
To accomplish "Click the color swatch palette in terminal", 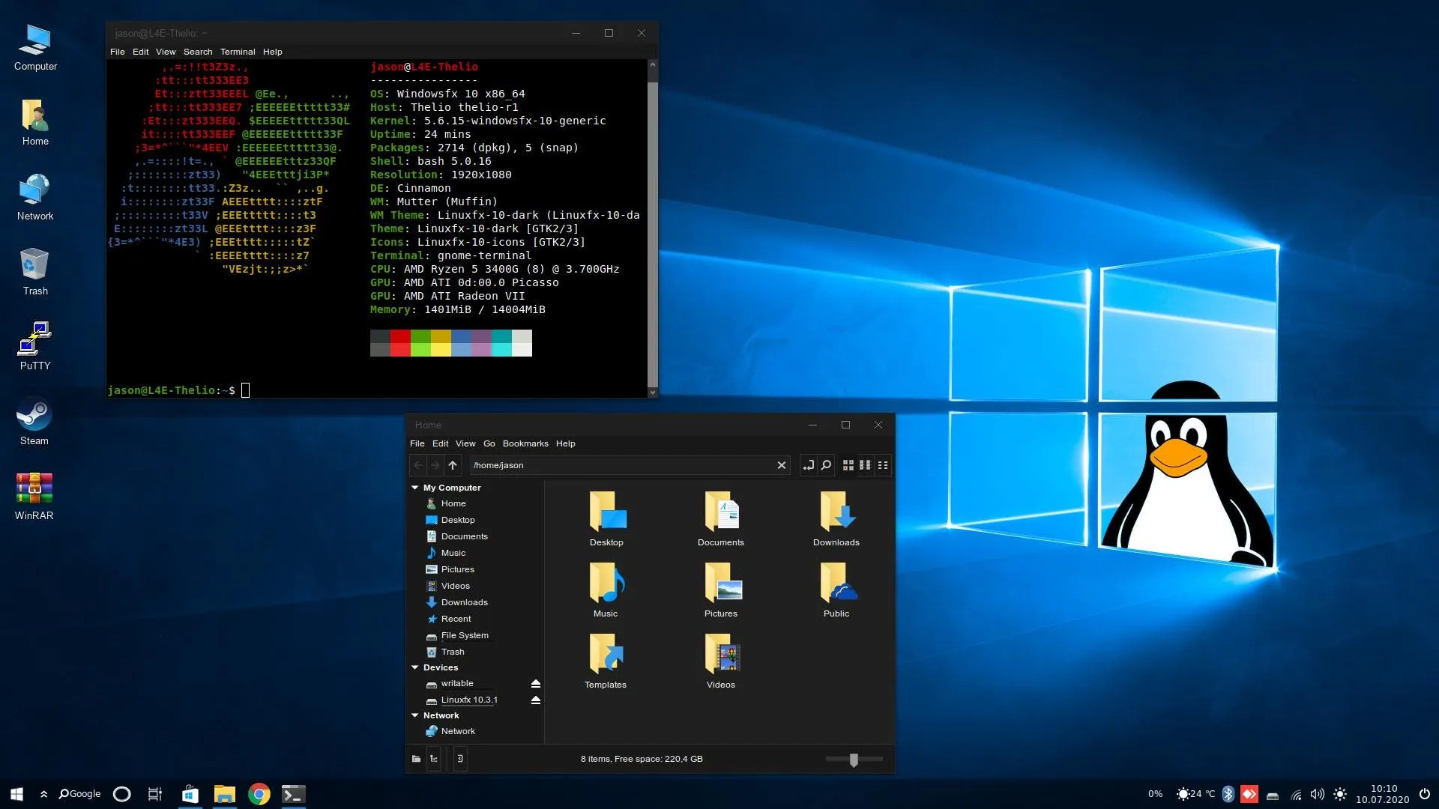I will (450, 342).
